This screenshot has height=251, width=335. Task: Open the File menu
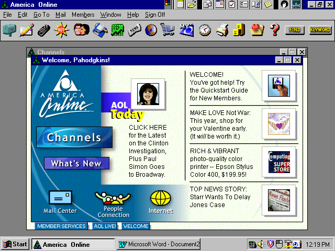tap(7, 15)
